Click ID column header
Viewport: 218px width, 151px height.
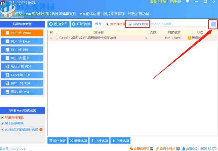51,32
